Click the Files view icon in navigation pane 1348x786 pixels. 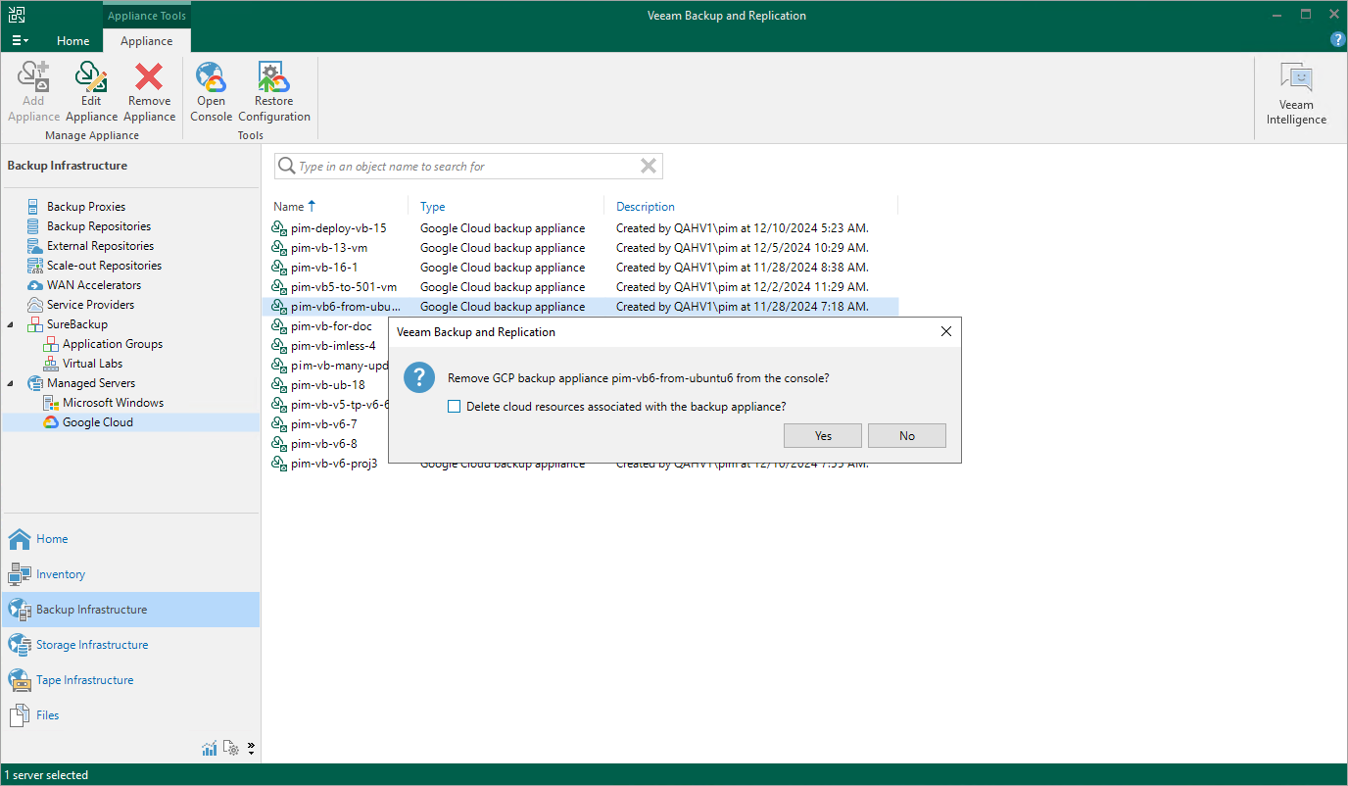20,715
